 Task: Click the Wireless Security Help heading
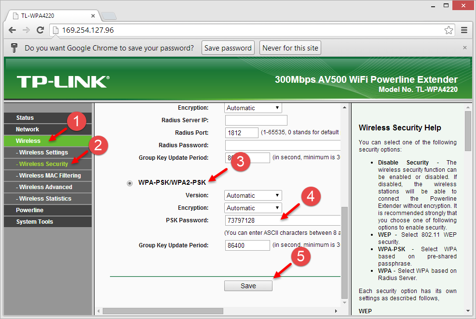(x=400, y=128)
